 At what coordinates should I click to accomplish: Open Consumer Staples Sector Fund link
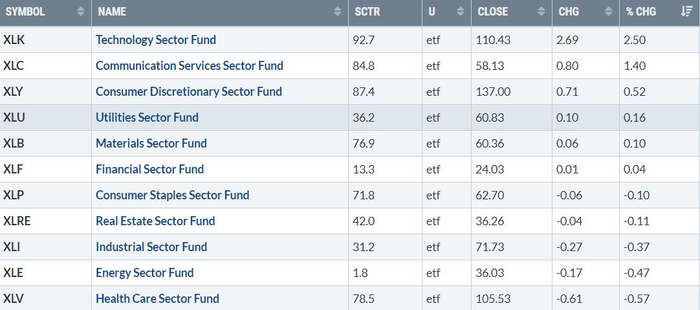click(x=172, y=195)
